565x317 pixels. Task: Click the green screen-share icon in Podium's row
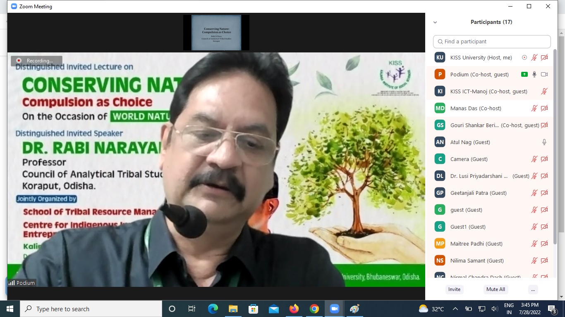(x=524, y=74)
